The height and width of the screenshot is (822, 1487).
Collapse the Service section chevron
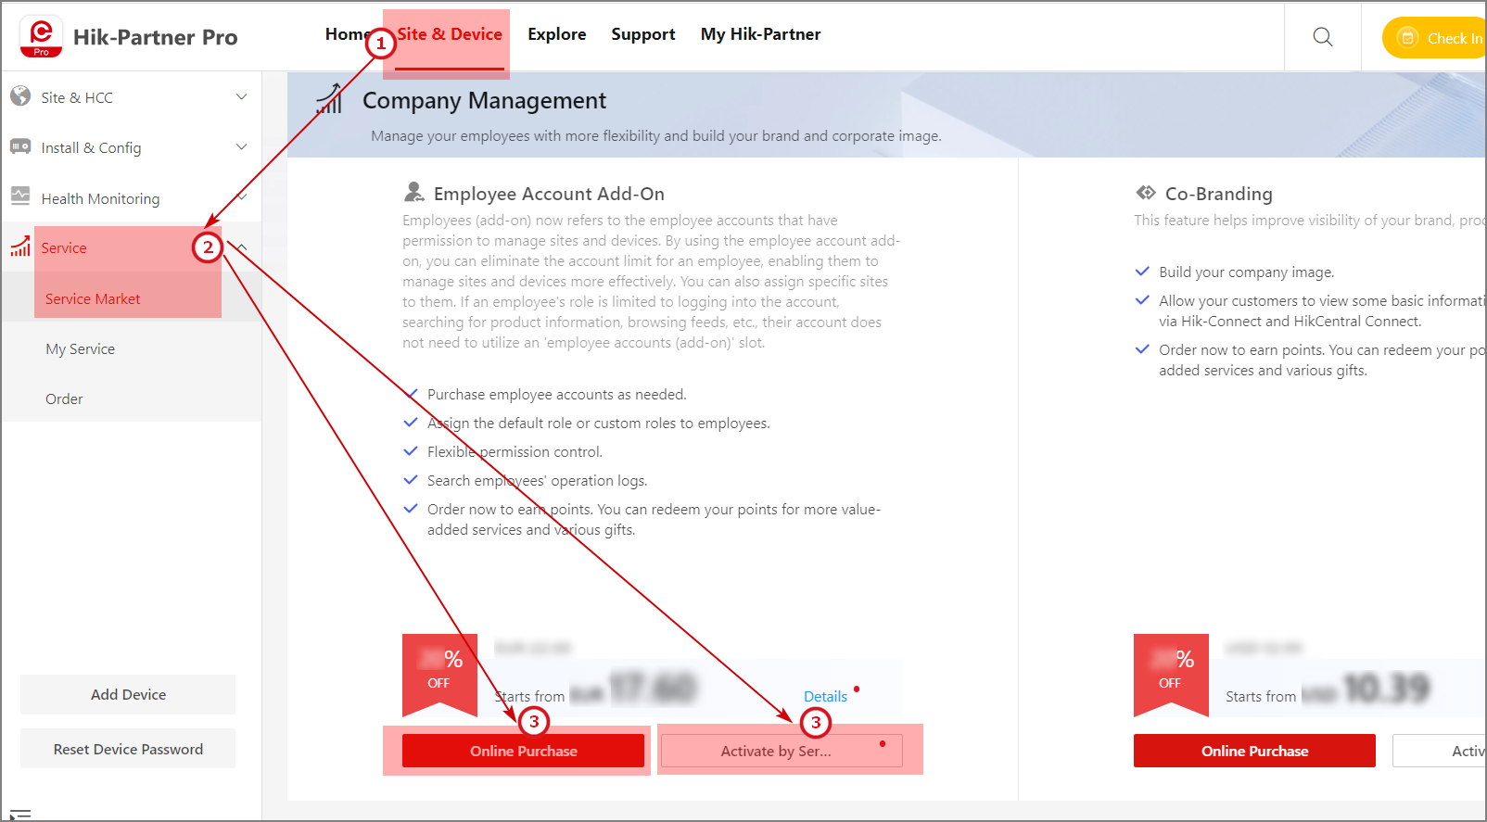(x=242, y=247)
